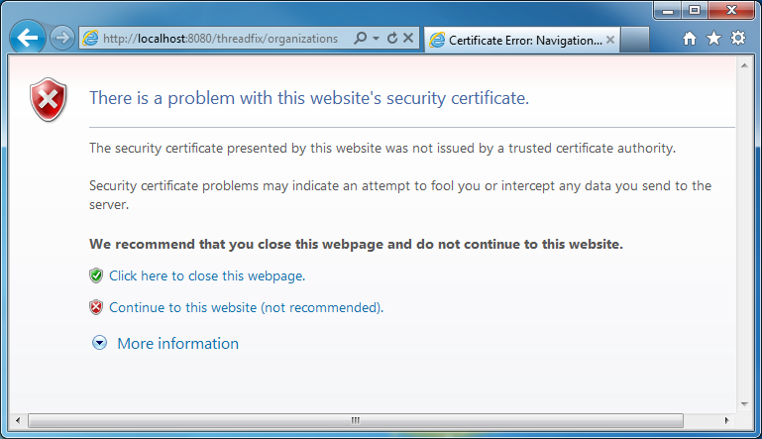Click the bold text "We recommend that you close this webpage"
Viewport: 762px width, 439px height.
[x=236, y=244]
